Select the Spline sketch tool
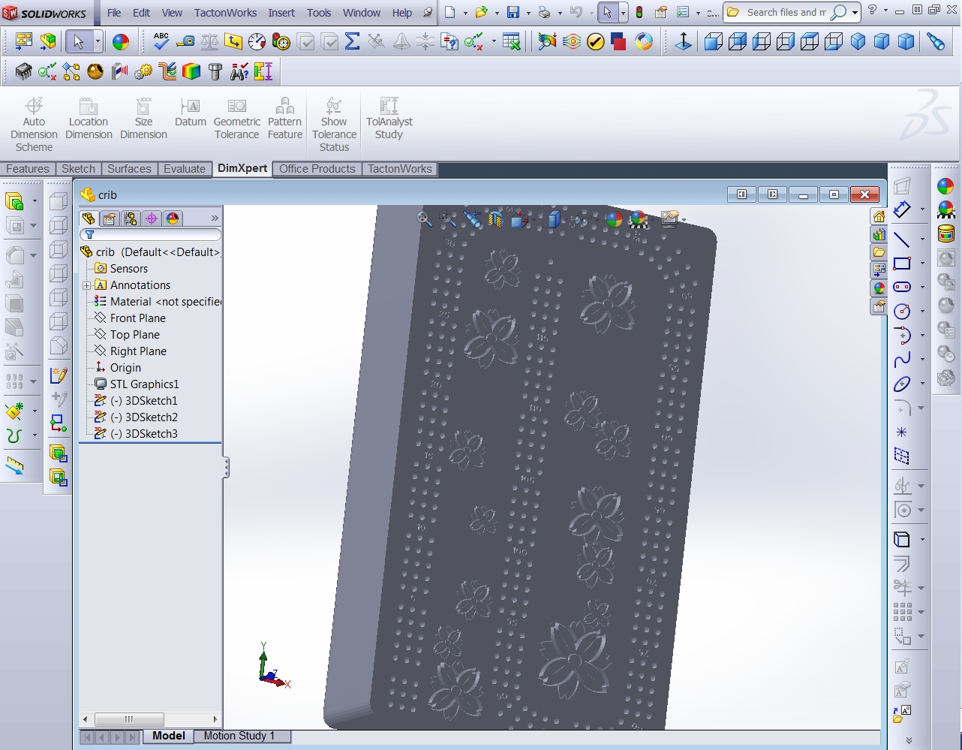The image size is (962, 750). (903, 358)
